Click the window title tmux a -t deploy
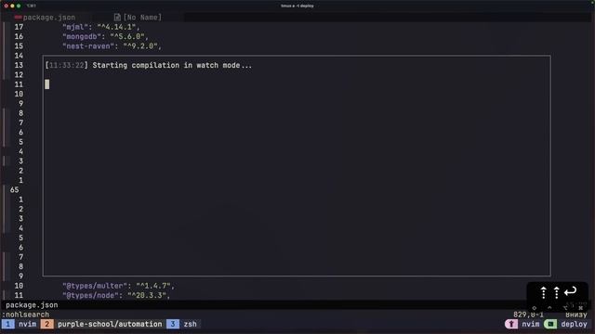The width and height of the screenshot is (595, 334). point(297,6)
